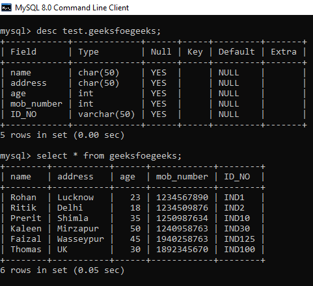Image resolution: width=313 pixels, height=286 pixels.
Task: Click the '5 rows in set (0.00 sec)' line
Action: [x=62, y=135]
